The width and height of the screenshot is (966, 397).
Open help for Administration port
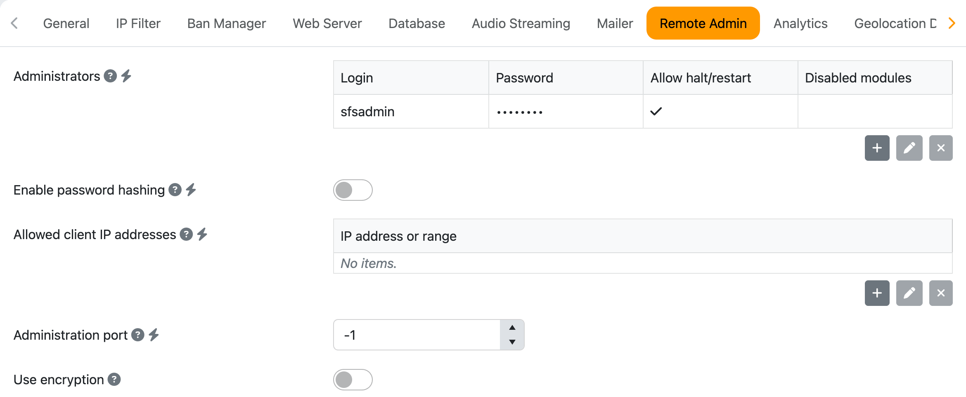[138, 335]
